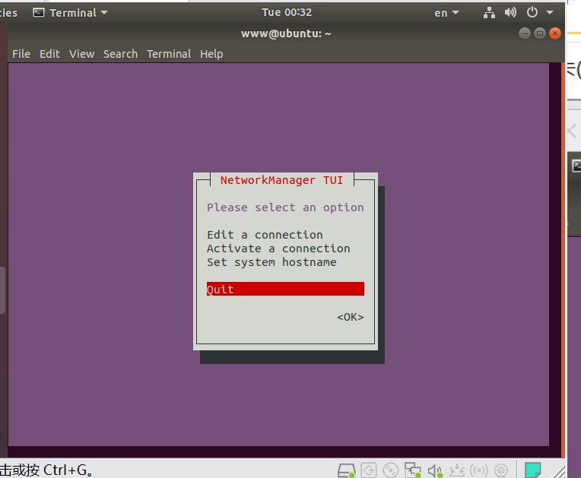Click the hard disk device icon in VM status bar

(x=347, y=470)
